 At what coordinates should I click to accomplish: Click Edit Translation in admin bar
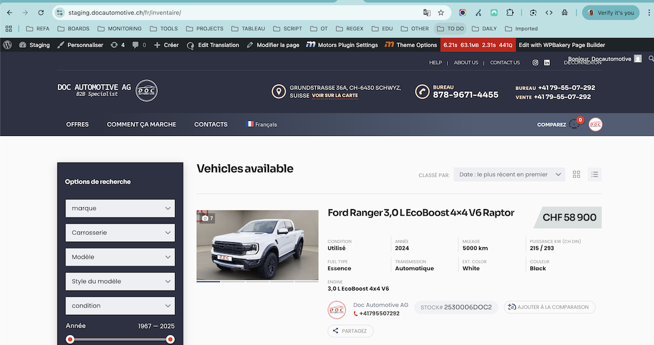tap(213, 45)
